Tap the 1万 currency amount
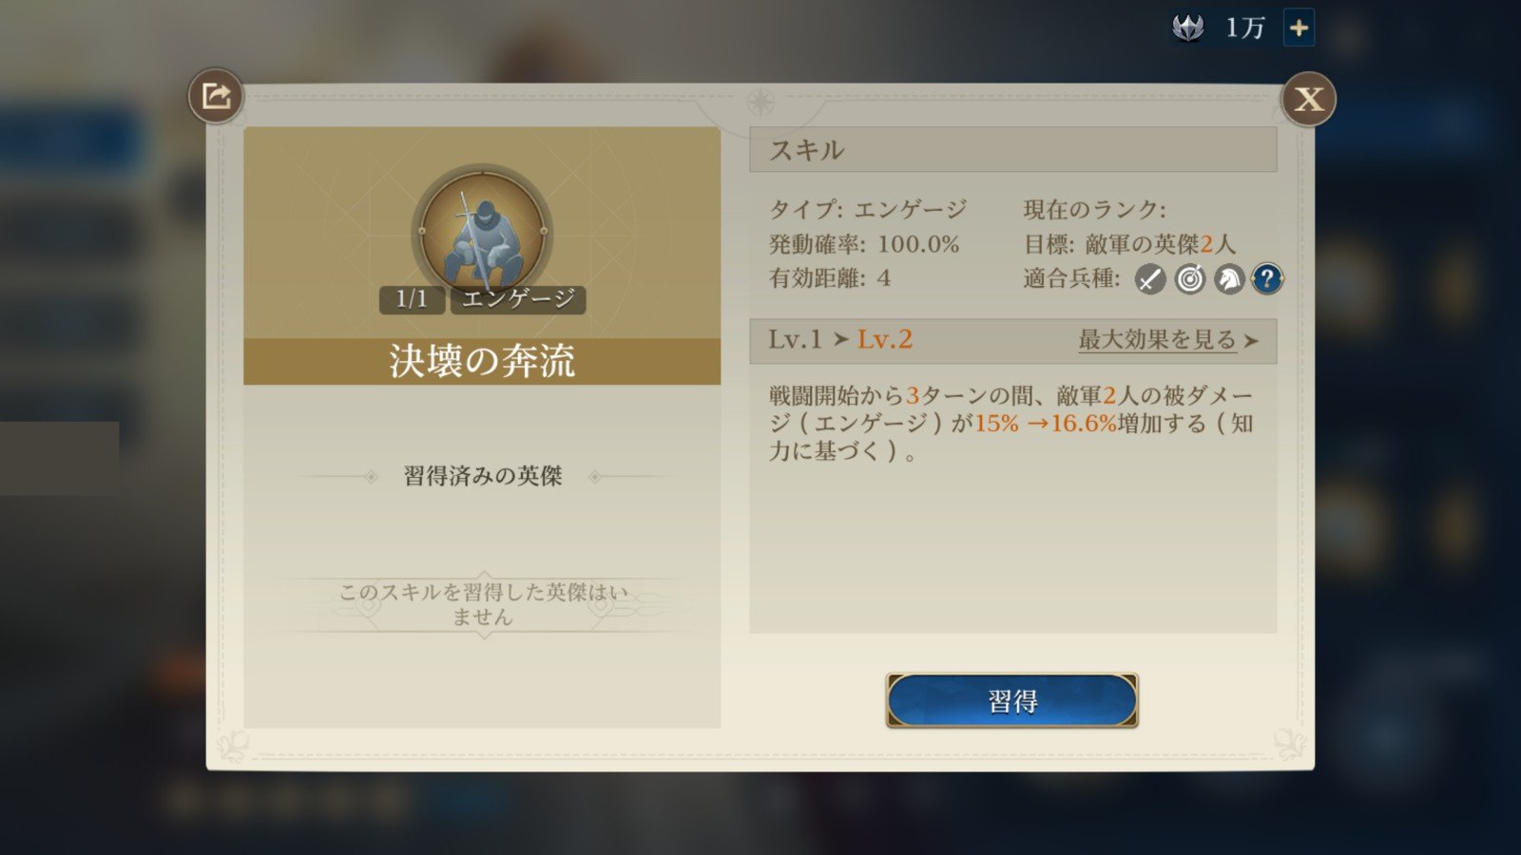 point(1244,28)
